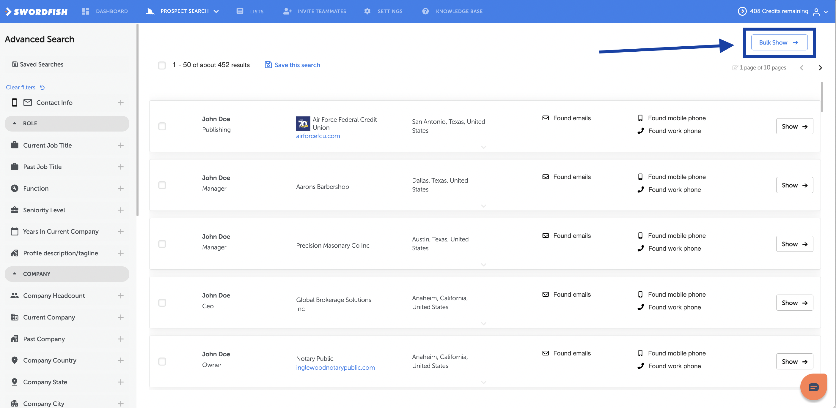Show contact details for Precision Masonary row
This screenshot has height=408, width=836.
(x=794, y=244)
